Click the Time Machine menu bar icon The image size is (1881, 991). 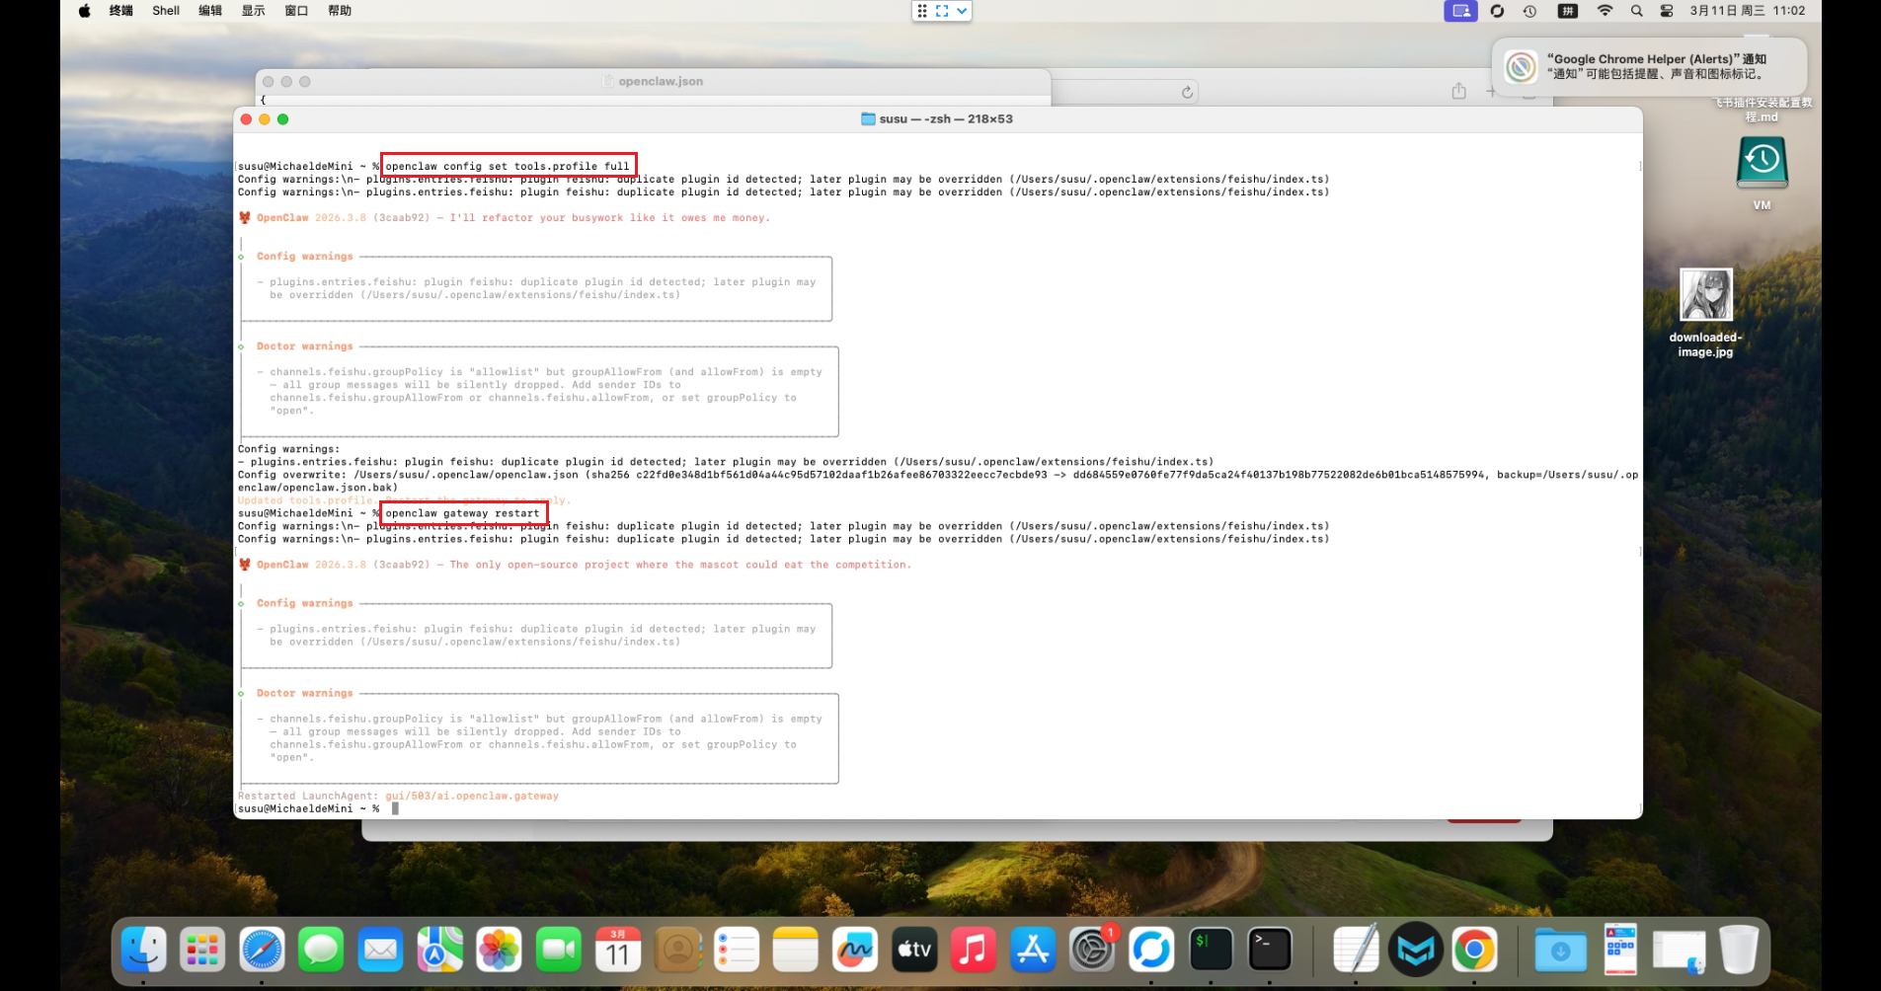[x=1529, y=11]
